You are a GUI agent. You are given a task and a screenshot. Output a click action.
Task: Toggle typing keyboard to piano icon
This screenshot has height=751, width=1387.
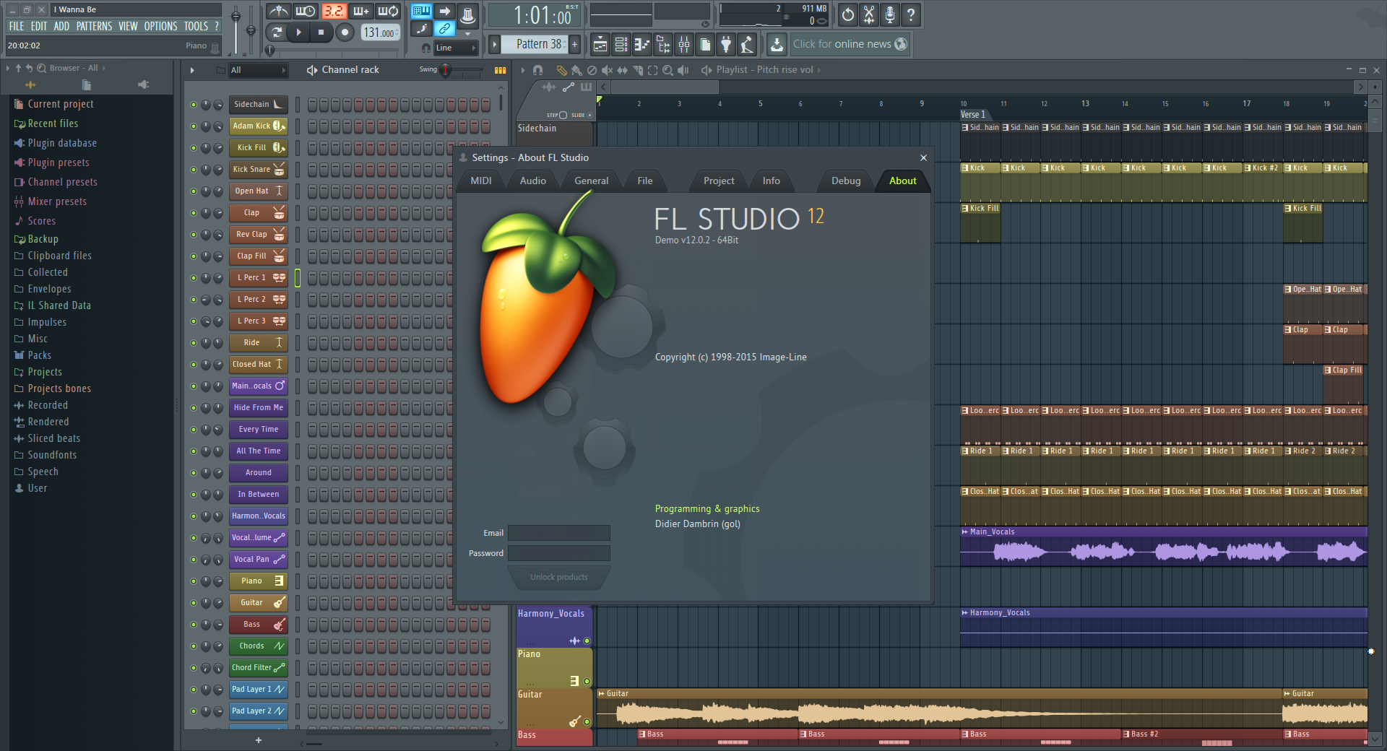coord(420,11)
